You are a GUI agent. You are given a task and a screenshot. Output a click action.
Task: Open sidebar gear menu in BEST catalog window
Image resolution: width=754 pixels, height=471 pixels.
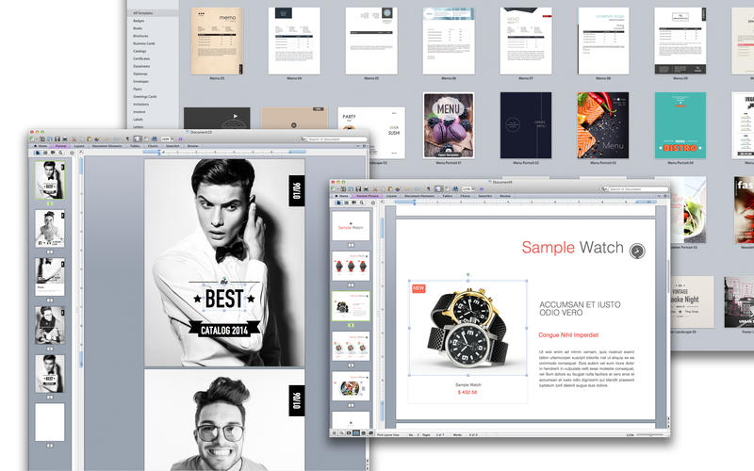pyautogui.click(x=72, y=153)
